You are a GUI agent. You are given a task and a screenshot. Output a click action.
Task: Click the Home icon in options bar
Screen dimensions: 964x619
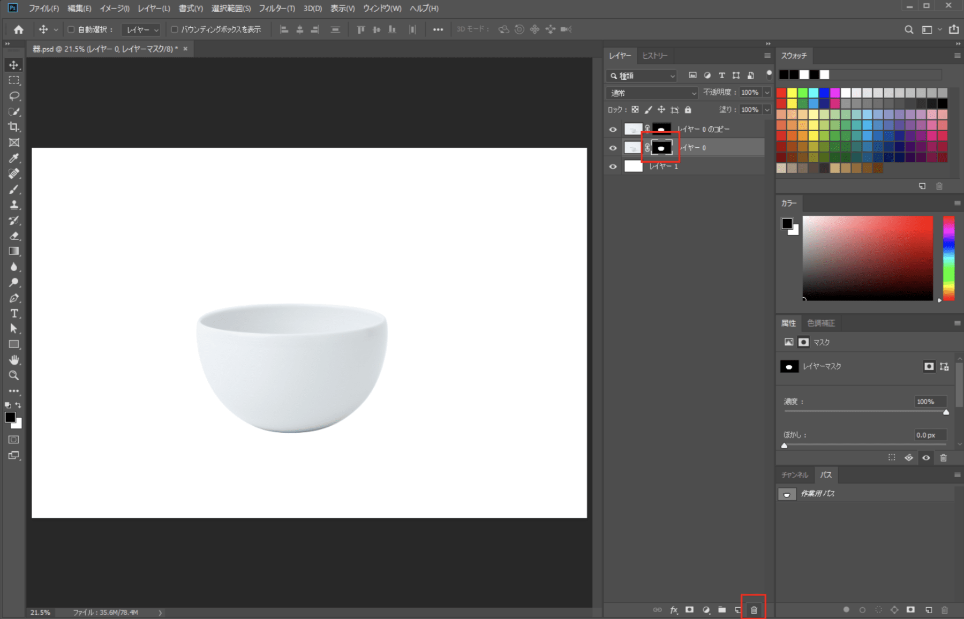click(x=19, y=29)
